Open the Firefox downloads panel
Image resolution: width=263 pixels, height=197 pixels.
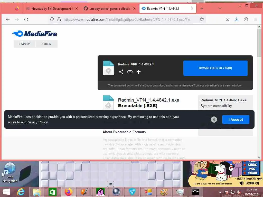click(237, 19)
